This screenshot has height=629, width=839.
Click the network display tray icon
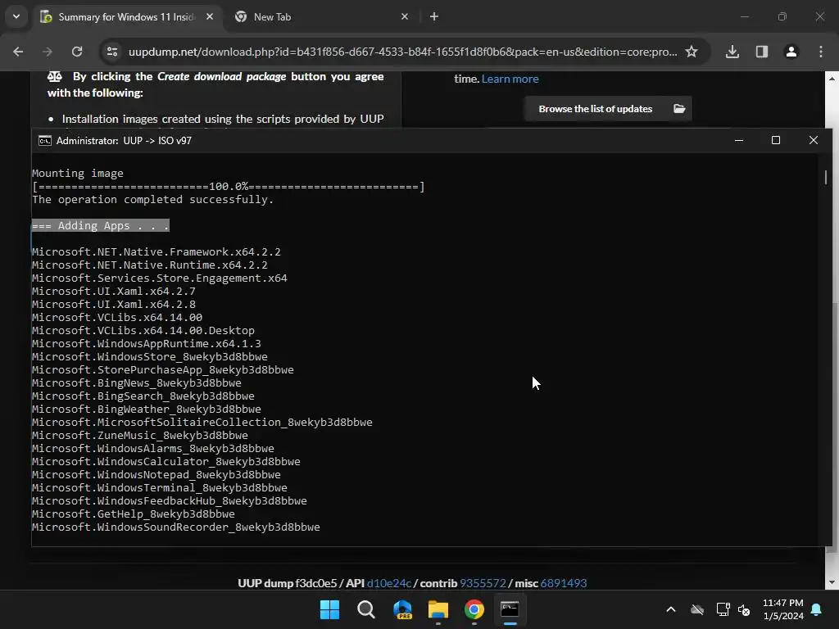[x=723, y=609]
